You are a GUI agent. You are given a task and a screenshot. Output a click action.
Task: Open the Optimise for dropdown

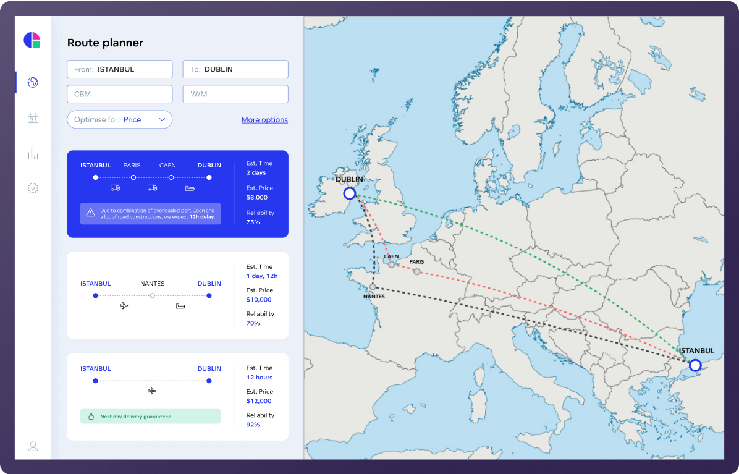pos(119,119)
